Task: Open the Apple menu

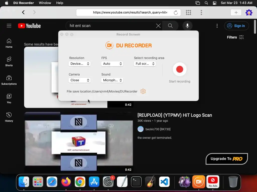Action: click(x=7, y=3)
